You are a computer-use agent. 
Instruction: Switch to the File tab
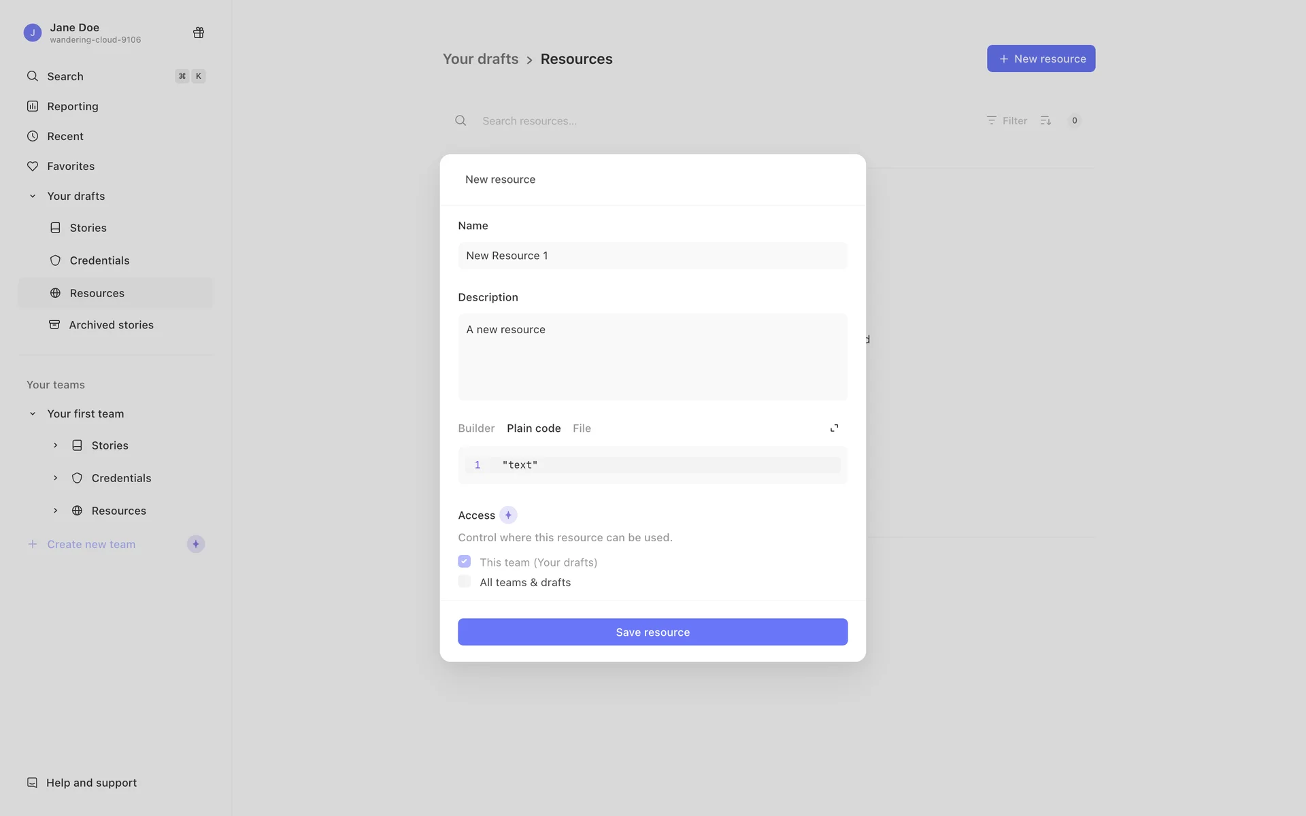pyautogui.click(x=582, y=428)
